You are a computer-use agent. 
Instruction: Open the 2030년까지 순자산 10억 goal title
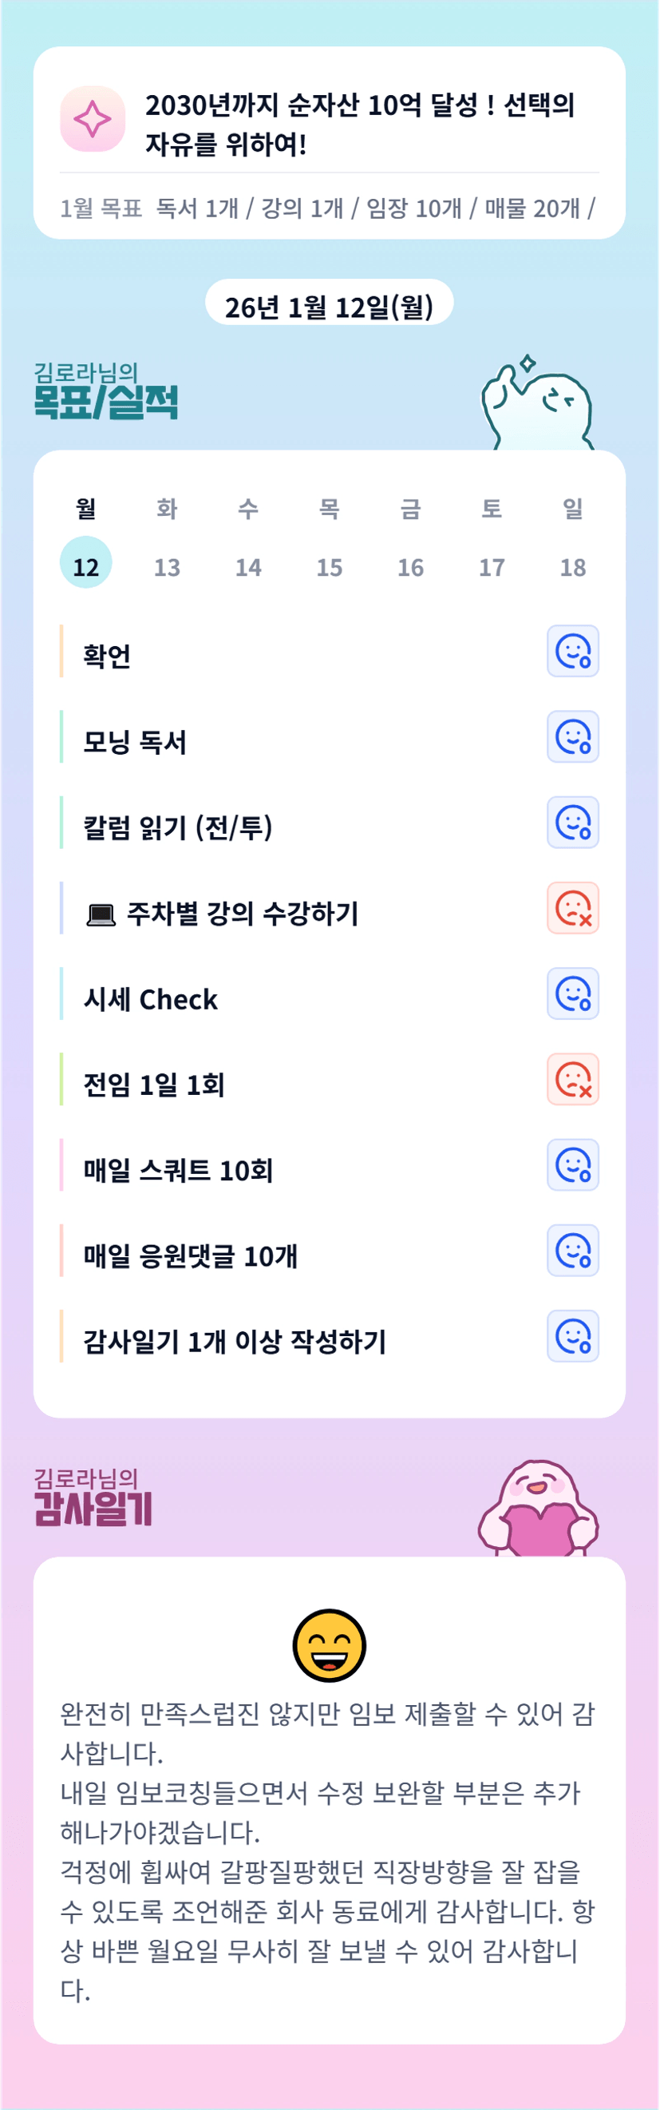(x=360, y=124)
